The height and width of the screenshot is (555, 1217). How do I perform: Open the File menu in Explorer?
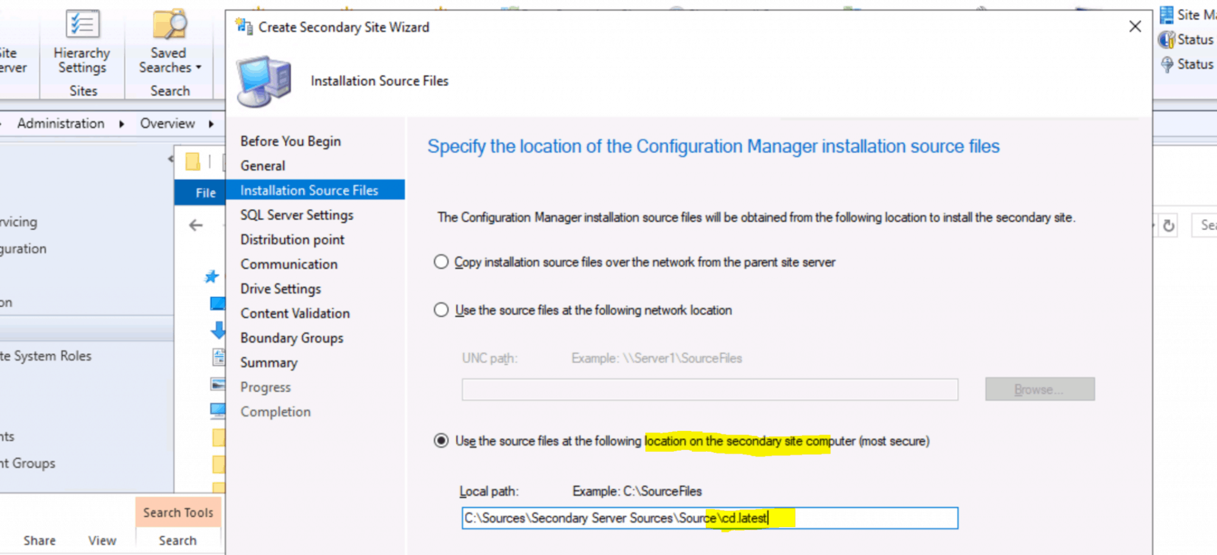(205, 193)
